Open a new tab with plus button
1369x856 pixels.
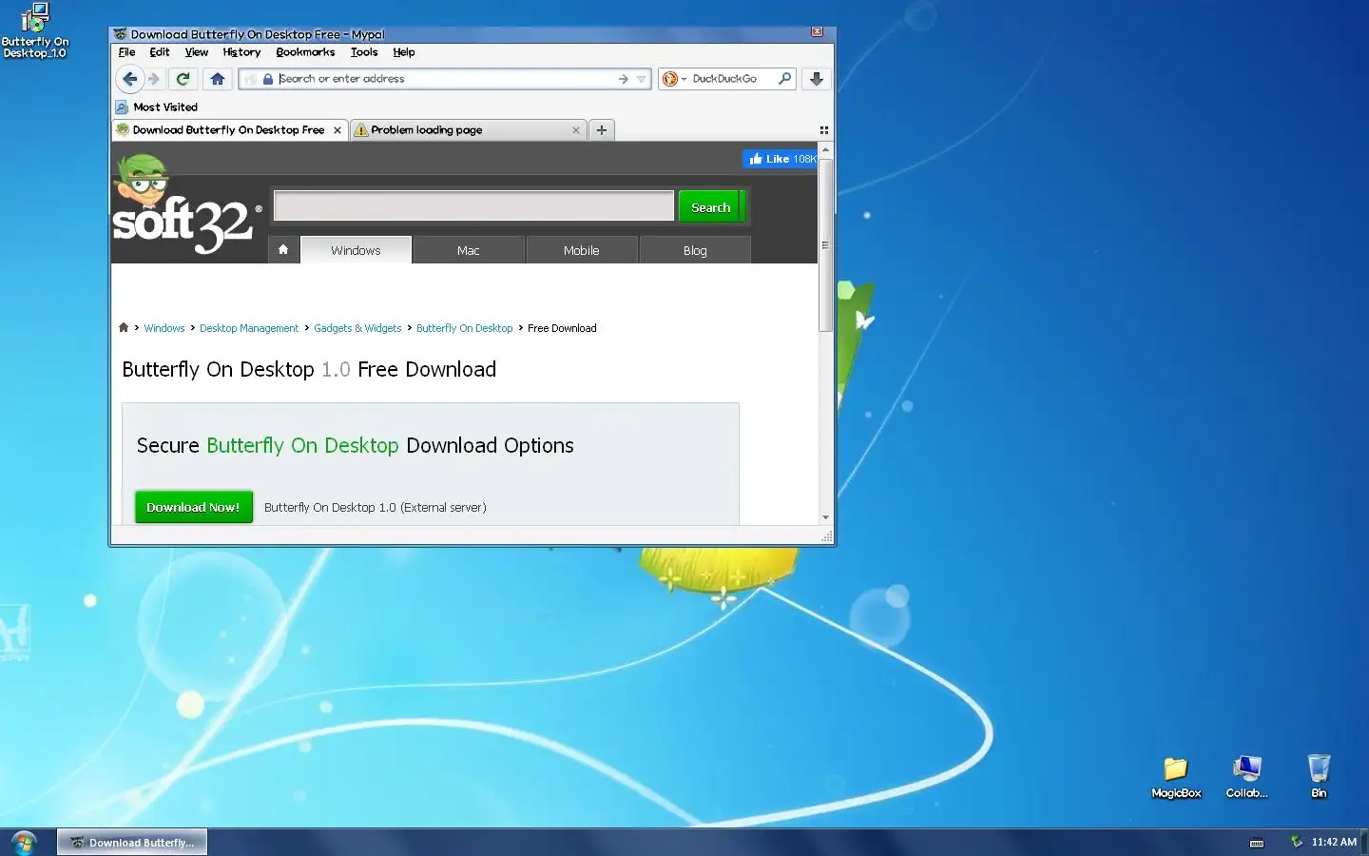click(x=602, y=130)
